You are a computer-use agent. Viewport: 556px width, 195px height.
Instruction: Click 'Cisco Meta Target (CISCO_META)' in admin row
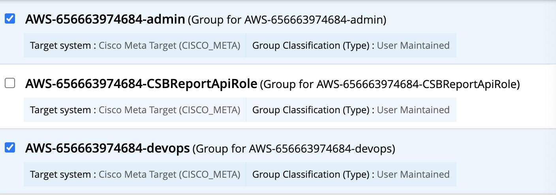tap(169, 46)
